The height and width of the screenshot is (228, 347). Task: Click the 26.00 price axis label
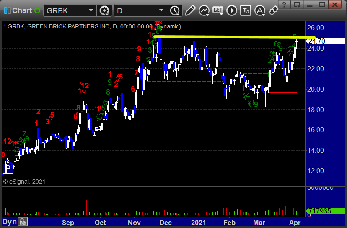point(316,28)
